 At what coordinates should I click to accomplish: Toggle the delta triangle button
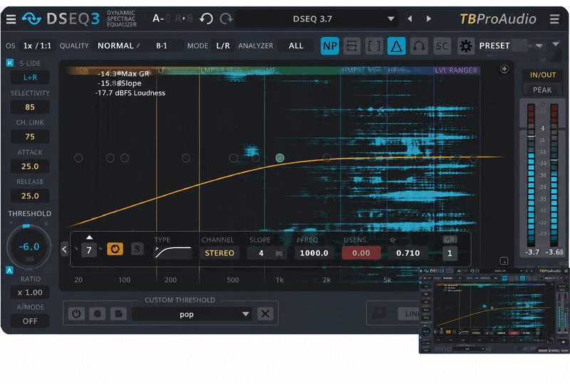tap(397, 46)
